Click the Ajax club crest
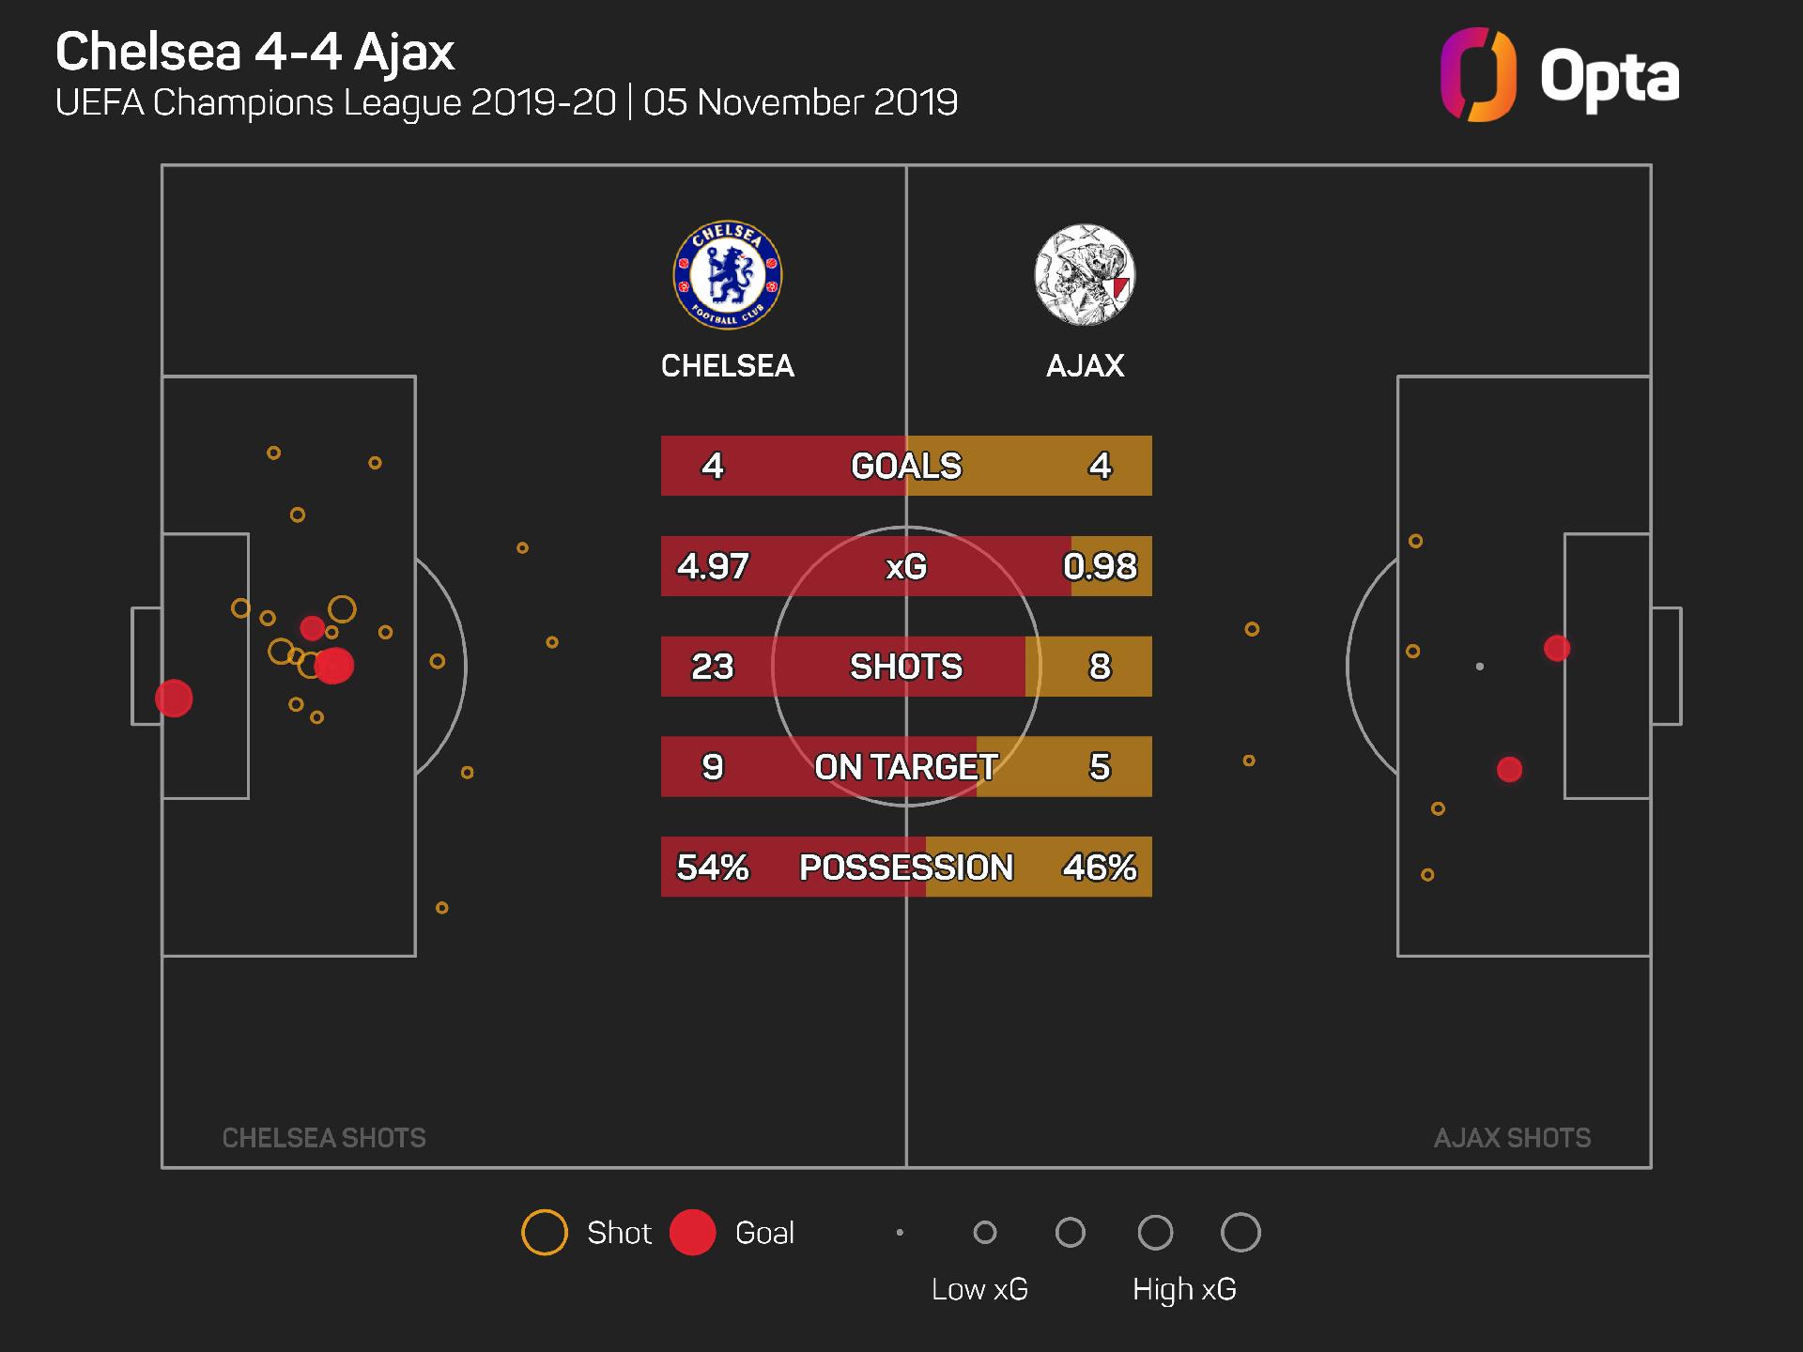This screenshot has height=1352, width=1803. (1085, 275)
